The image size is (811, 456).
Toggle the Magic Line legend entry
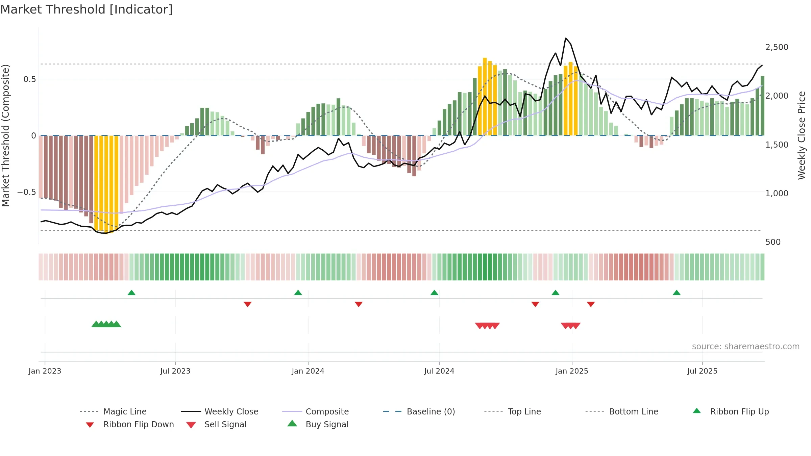click(113, 411)
